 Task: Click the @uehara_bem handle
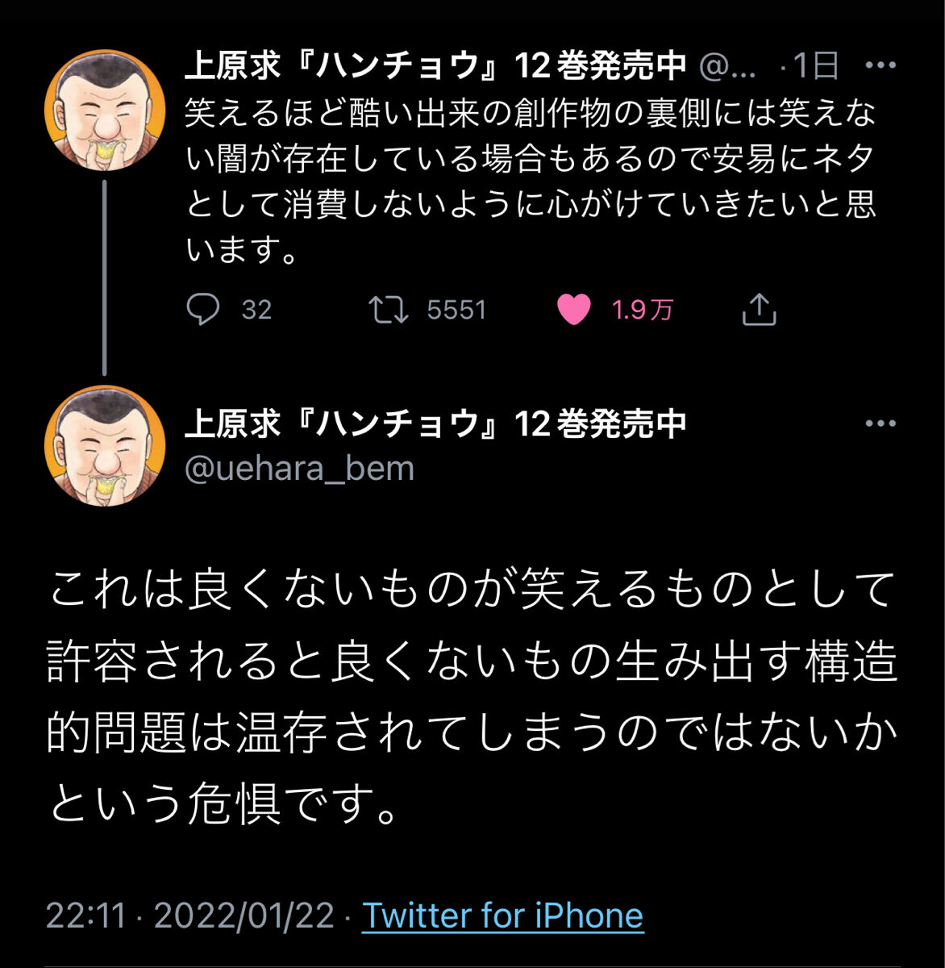pyautogui.click(x=299, y=468)
